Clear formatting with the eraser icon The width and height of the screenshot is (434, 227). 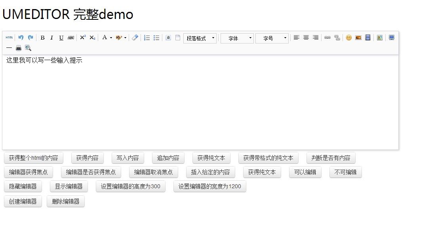(x=135, y=38)
